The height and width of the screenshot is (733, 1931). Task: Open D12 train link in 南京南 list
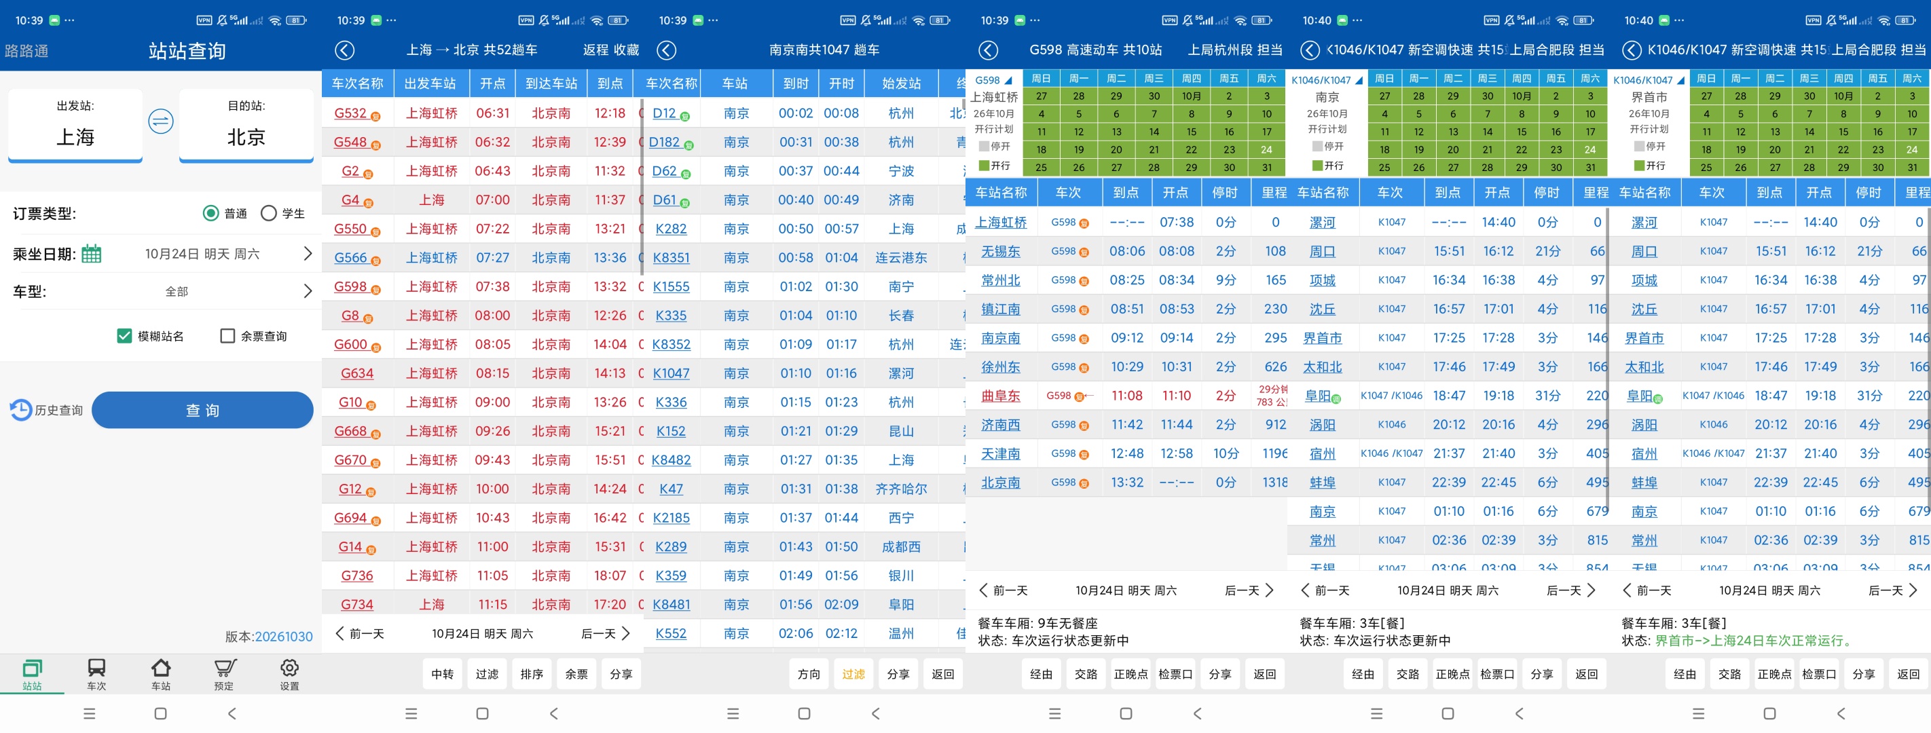[x=664, y=113]
